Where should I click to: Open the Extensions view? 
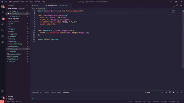coord(3,36)
